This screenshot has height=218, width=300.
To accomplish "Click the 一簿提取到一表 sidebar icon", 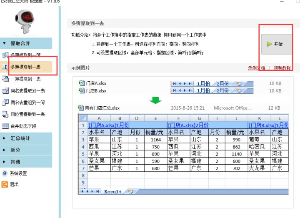I will [x=5, y=79].
